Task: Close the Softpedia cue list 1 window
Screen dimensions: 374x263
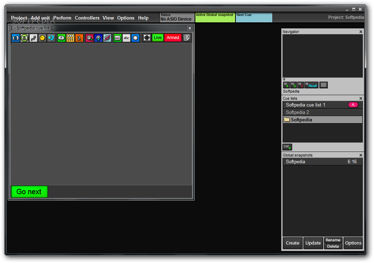Action: tap(190, 28)
